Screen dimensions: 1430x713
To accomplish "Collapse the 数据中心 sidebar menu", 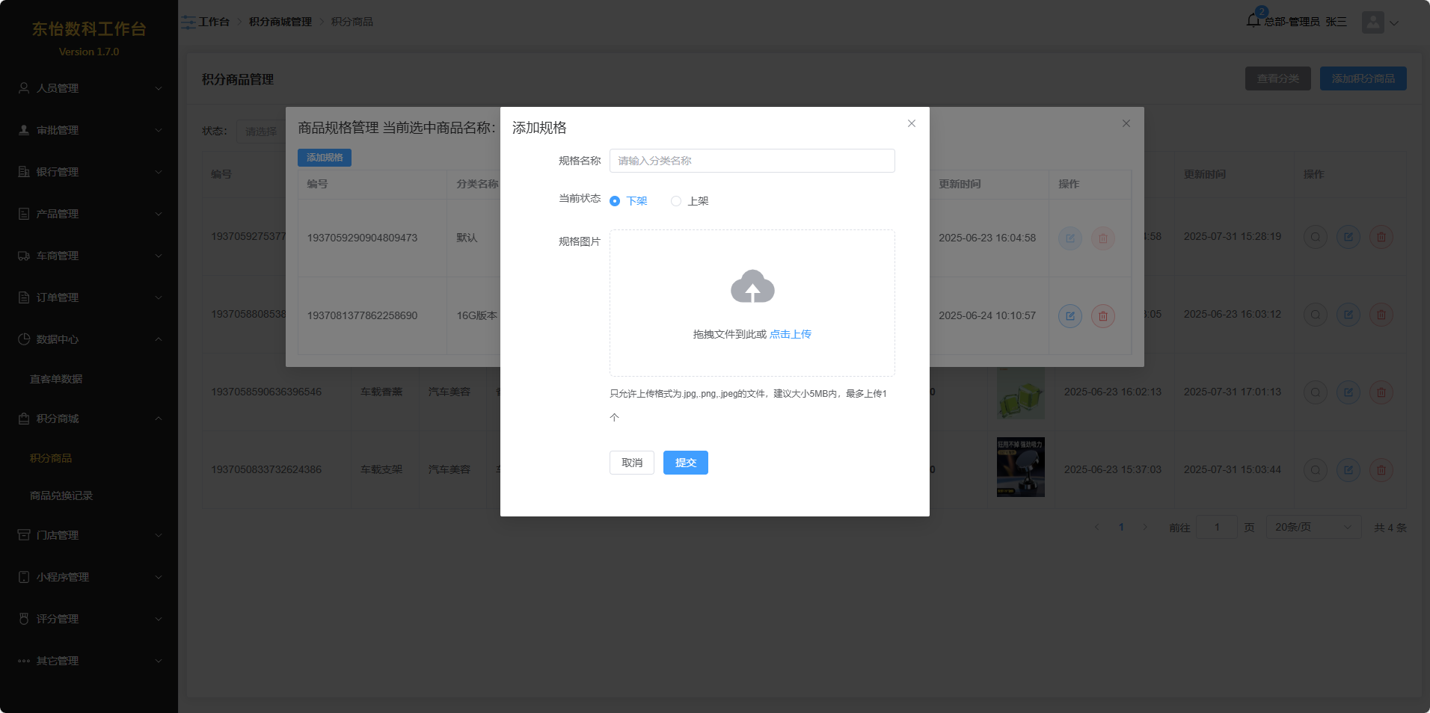I will 89,339.
